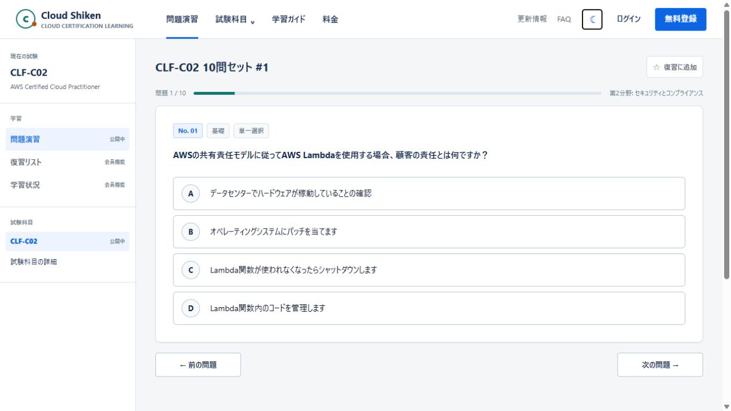Click the CLF-C02 10問セット #1 heading
The height and width of the screenshot is (411, 731).
tap(212, 68)
